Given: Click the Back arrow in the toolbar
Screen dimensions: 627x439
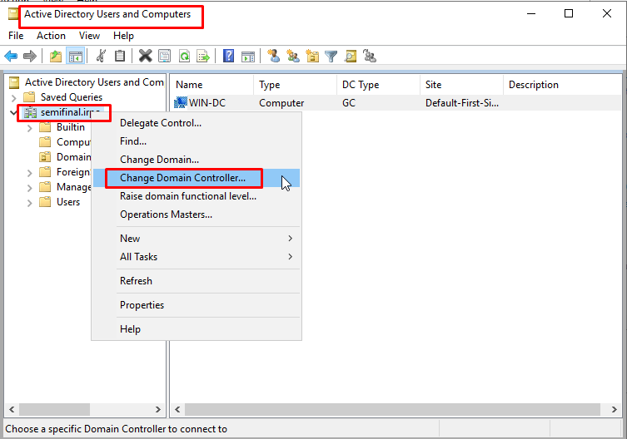Looking at the screenshot, I should pos(11,57).
